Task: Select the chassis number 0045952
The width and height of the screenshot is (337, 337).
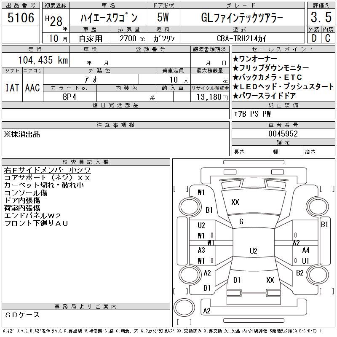Action: coord(283,134)
